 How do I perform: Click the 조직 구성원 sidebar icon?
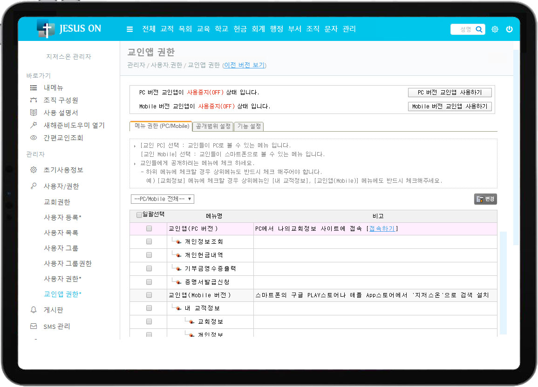tap(33, 100)
